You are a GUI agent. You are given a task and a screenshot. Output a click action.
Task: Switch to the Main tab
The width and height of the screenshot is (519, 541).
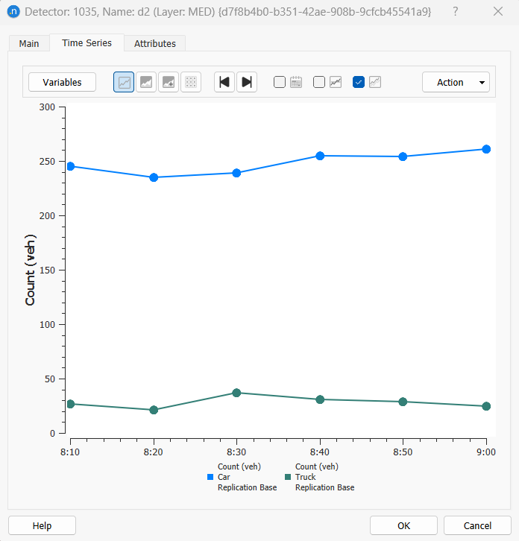[29, 43]
